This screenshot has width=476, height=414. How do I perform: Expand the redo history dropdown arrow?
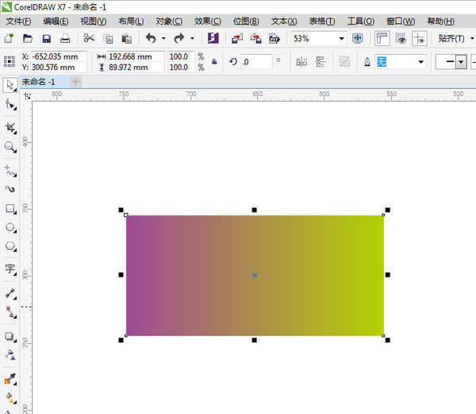(x=192, y=38)
